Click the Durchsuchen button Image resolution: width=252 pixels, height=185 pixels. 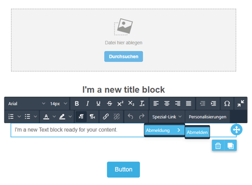pyautogui.click(x=124, y=56)
